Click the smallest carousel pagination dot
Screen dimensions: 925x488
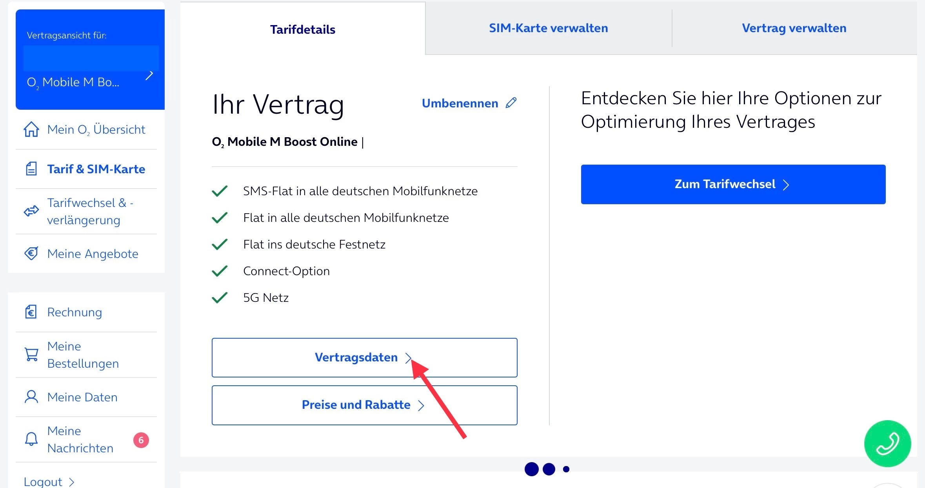[x=566, y=469]
